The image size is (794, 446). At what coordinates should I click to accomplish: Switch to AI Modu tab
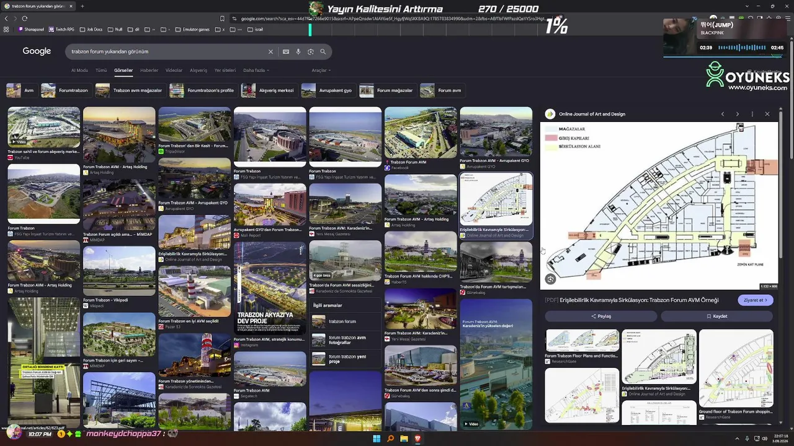pyautogui.click(x=79, y=71)
